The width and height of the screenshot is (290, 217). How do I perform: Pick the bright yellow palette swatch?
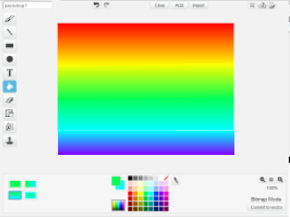[x=140, y=193]
